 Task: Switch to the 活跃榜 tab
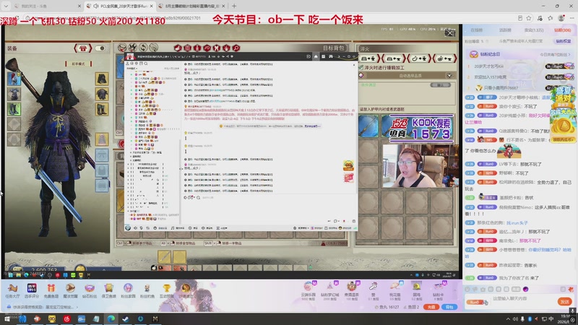505,30
